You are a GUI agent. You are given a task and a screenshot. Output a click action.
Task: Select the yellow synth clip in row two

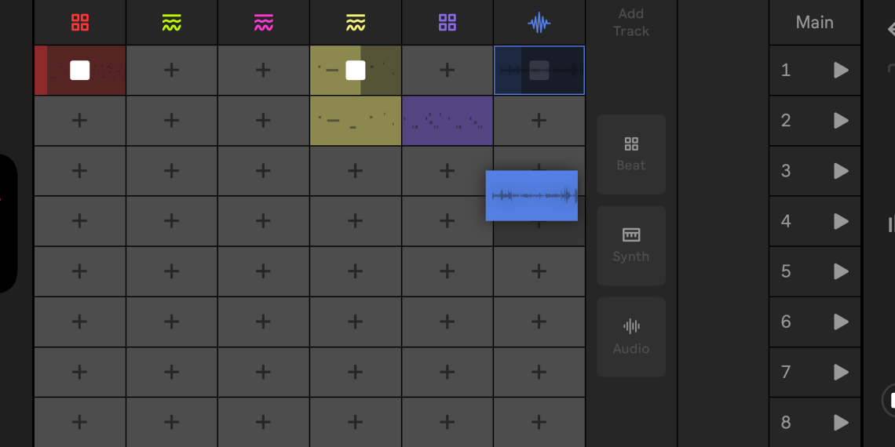tap(356, 120)
